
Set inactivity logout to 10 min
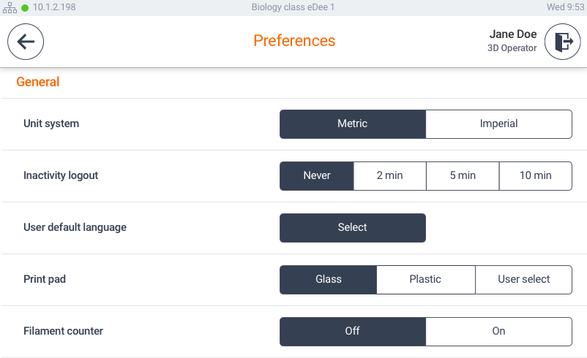(535, 176)
